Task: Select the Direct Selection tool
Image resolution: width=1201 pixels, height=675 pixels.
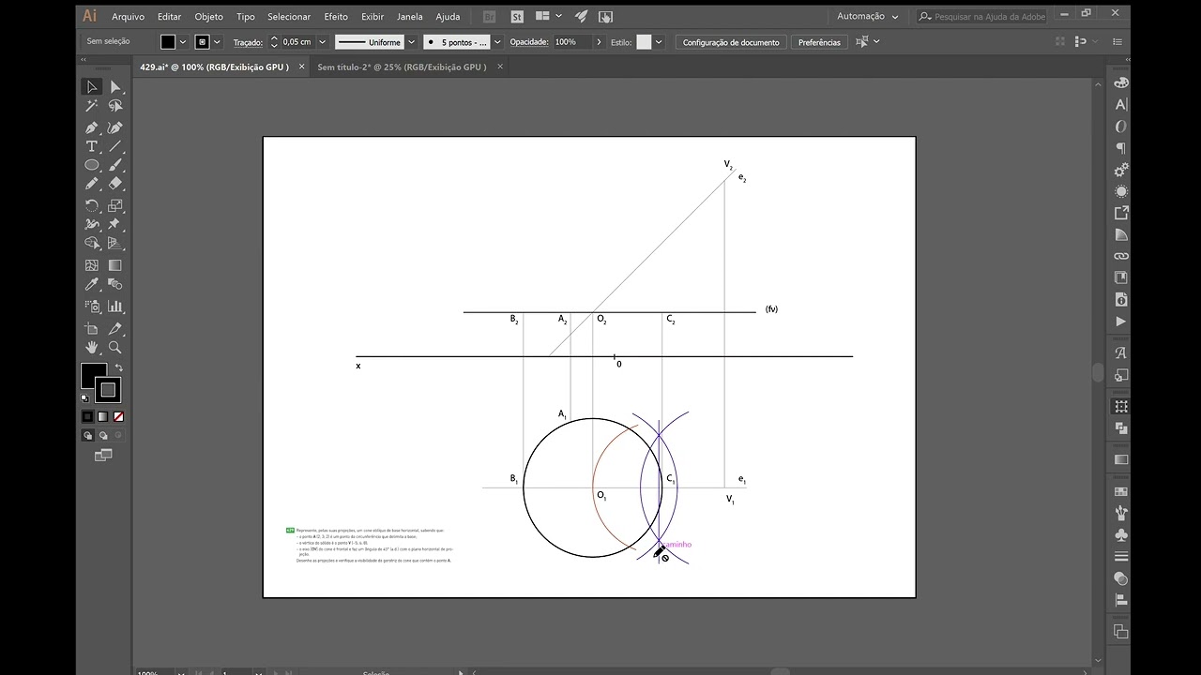Action: click(115, 86)
